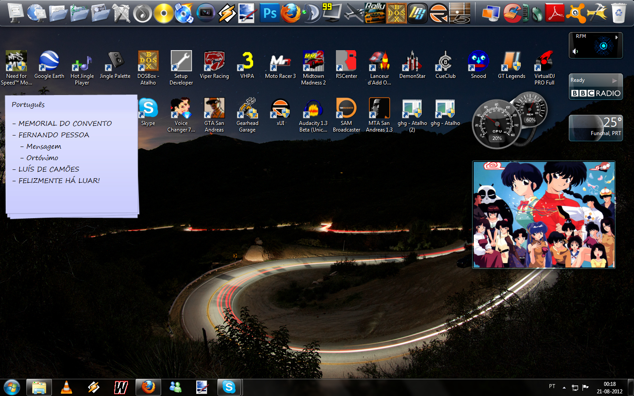Viewport: 634px width, 396px height.
Task: Select the xUI desktop shortcut
Action: point(280,112)
